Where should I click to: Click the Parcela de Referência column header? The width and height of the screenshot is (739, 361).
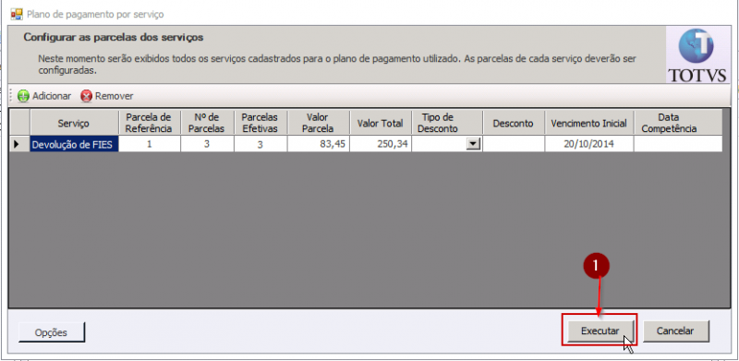(150, 123)
